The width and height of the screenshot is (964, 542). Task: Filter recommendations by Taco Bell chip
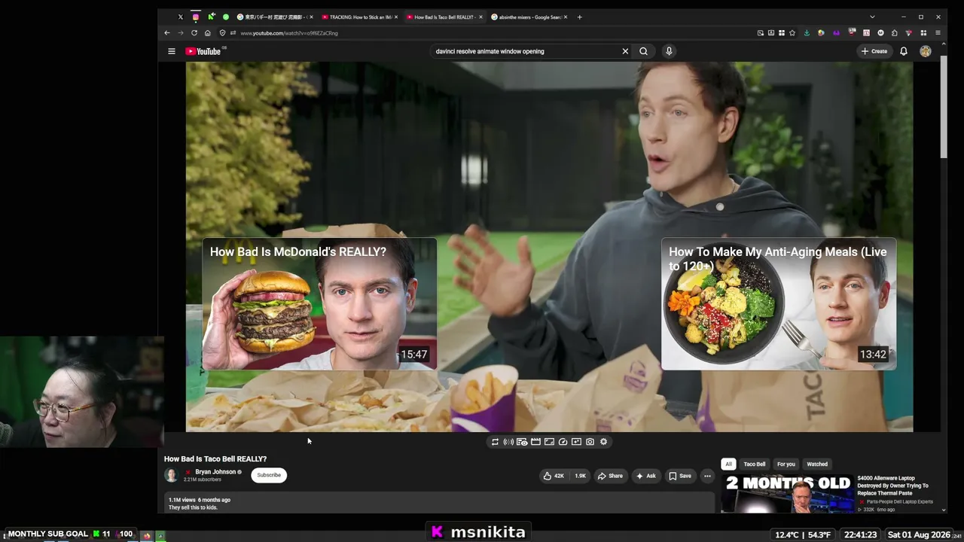point(755,464)
